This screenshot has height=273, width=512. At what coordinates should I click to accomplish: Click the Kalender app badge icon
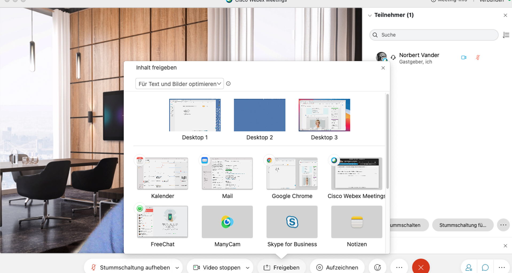coord(140,160)
